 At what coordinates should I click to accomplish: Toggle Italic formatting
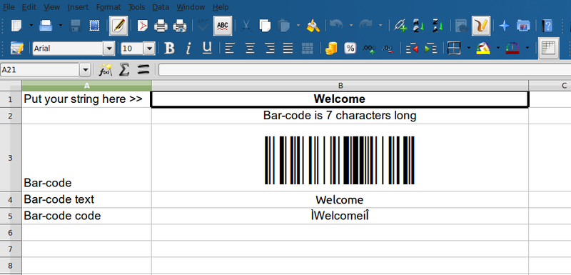point(188,49)
